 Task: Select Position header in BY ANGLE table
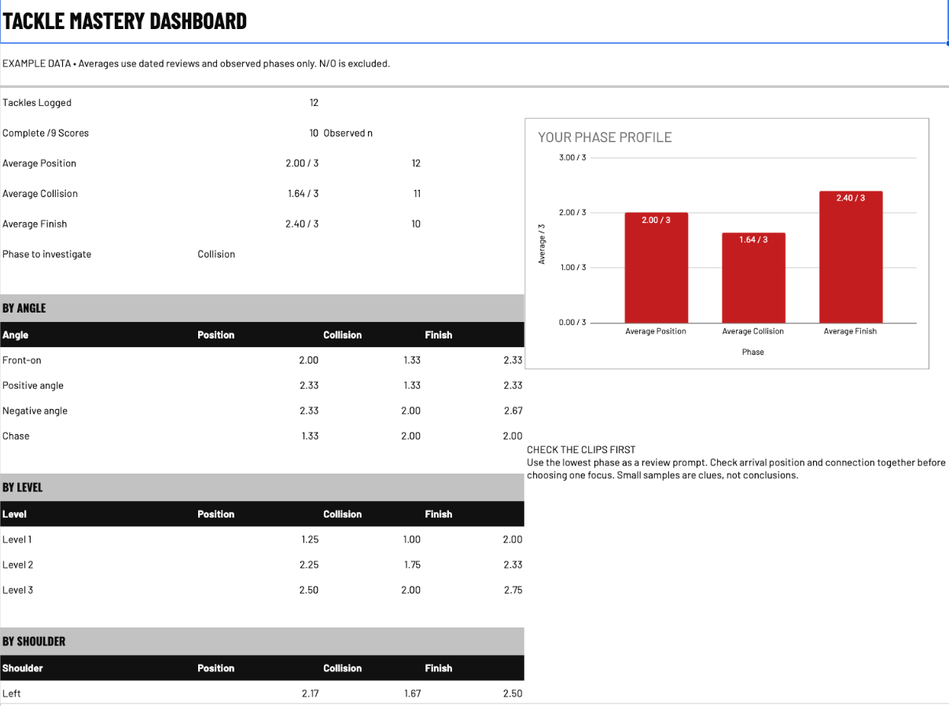pyautogui.click(x=216, y=335)
